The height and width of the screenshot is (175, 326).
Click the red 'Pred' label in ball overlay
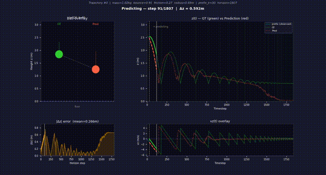tap(96, 24)
